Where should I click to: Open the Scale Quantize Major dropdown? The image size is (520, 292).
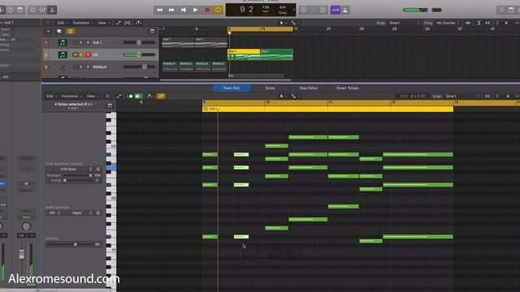click(x=79, y=213)
